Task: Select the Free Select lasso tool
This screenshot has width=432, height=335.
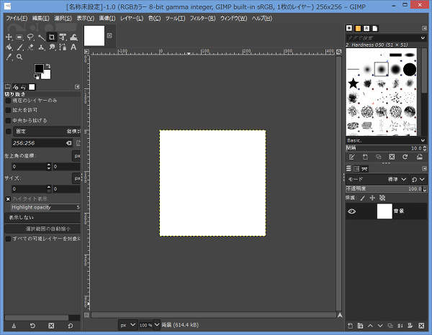Action: click(x=30, y=37)
